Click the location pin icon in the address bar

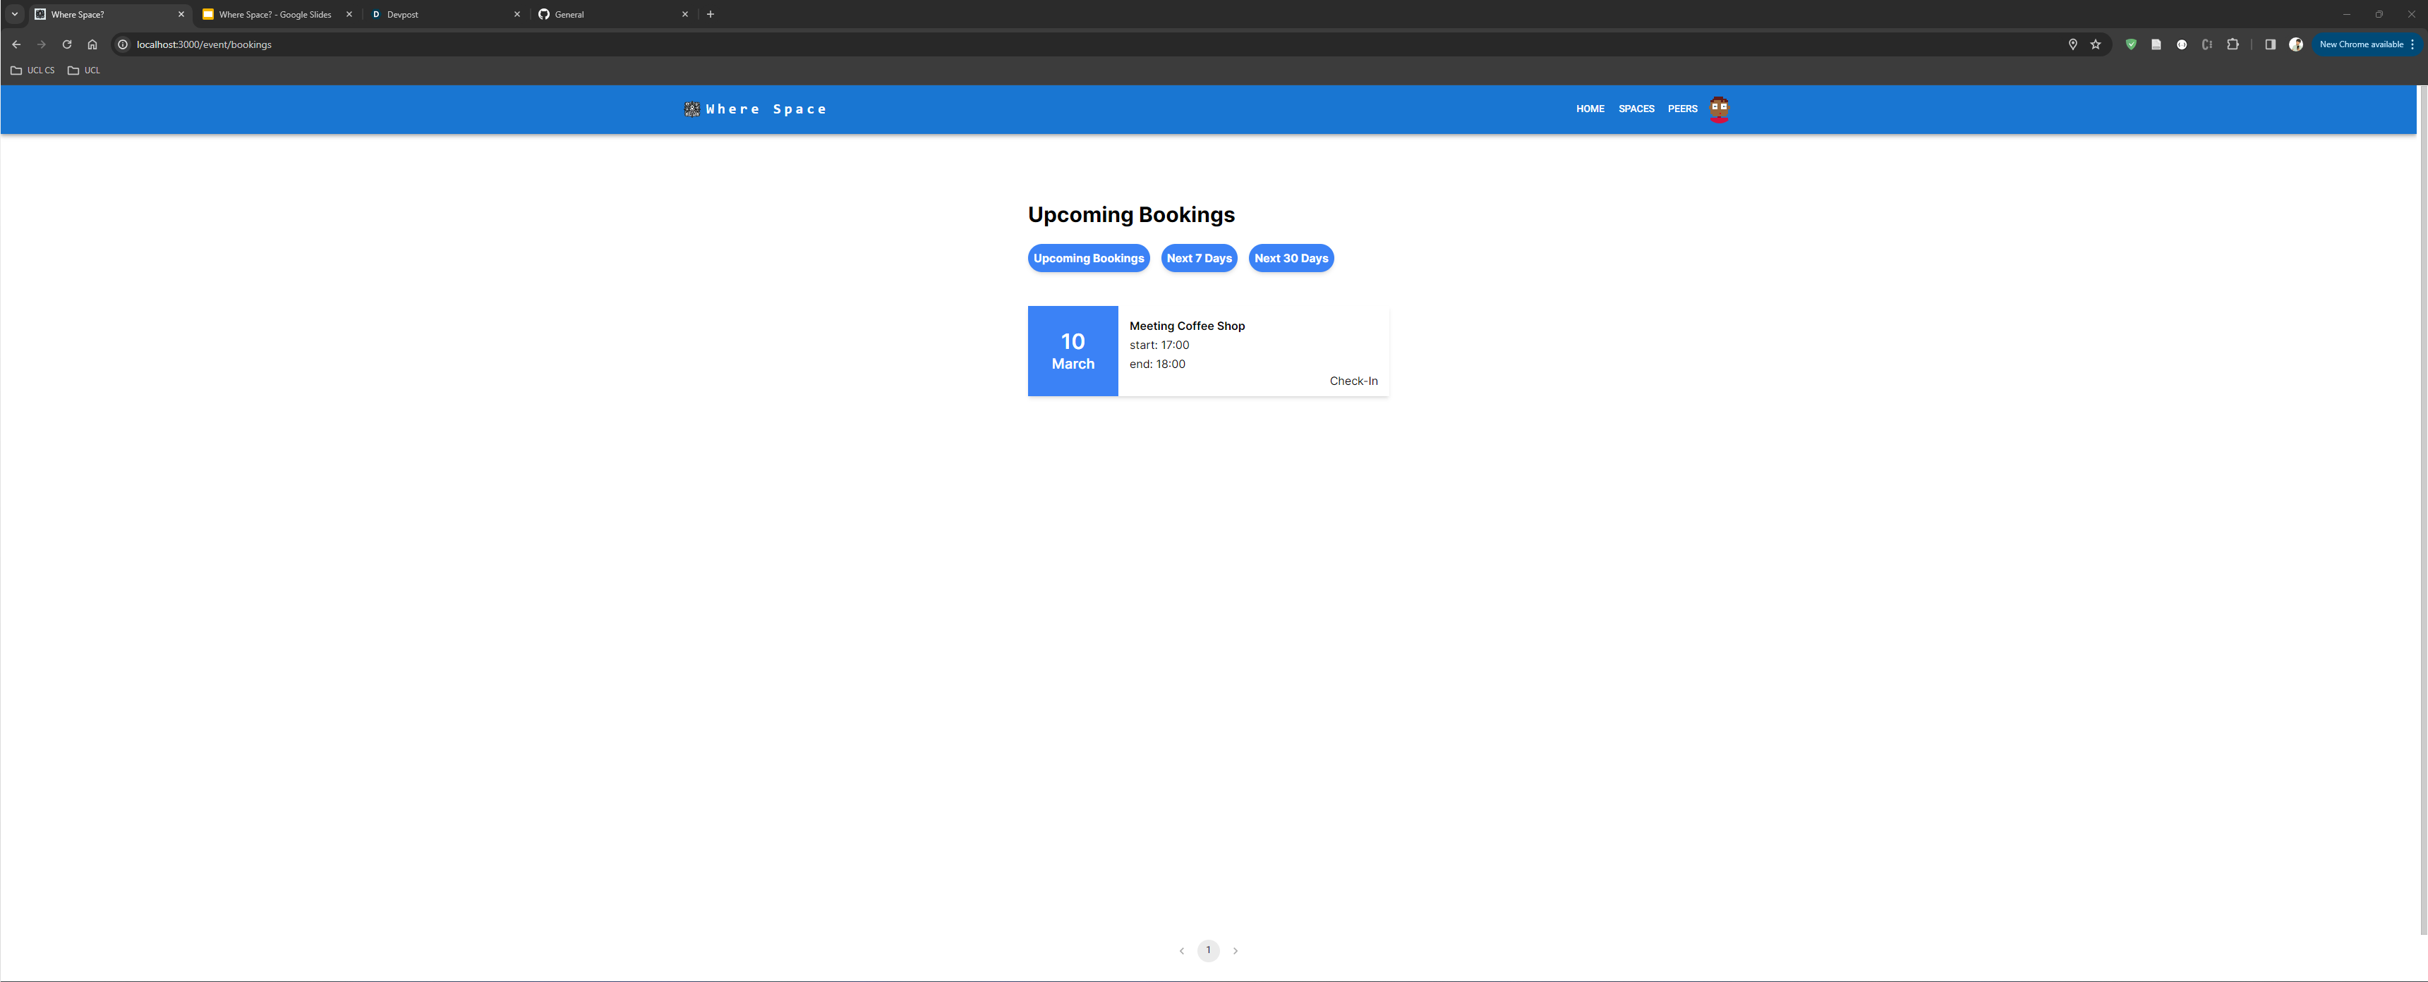(2072, 44)
